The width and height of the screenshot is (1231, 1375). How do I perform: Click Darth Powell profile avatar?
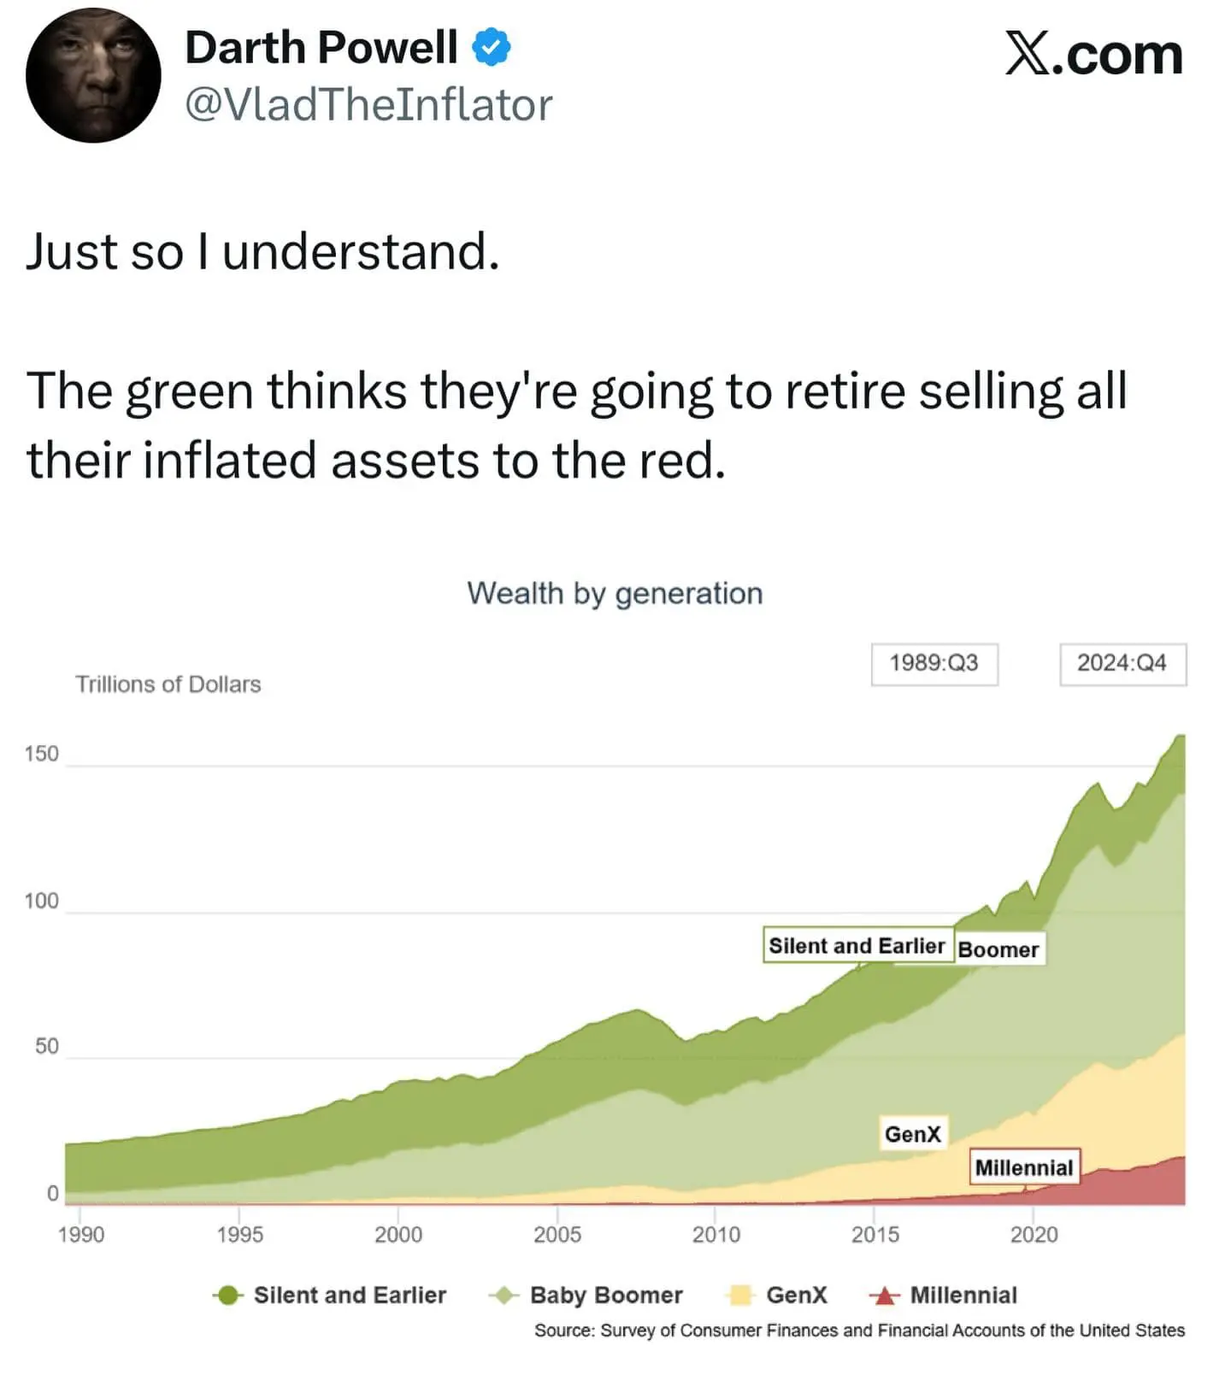(93, 75)
